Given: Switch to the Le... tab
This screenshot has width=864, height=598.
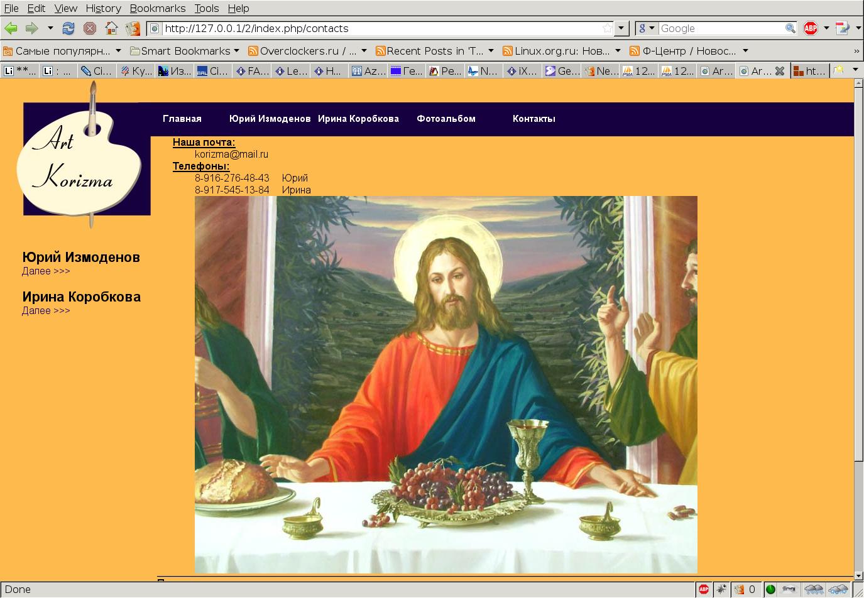Looking at the screenshot, I should pyautogui.click(x=292, y=71).
